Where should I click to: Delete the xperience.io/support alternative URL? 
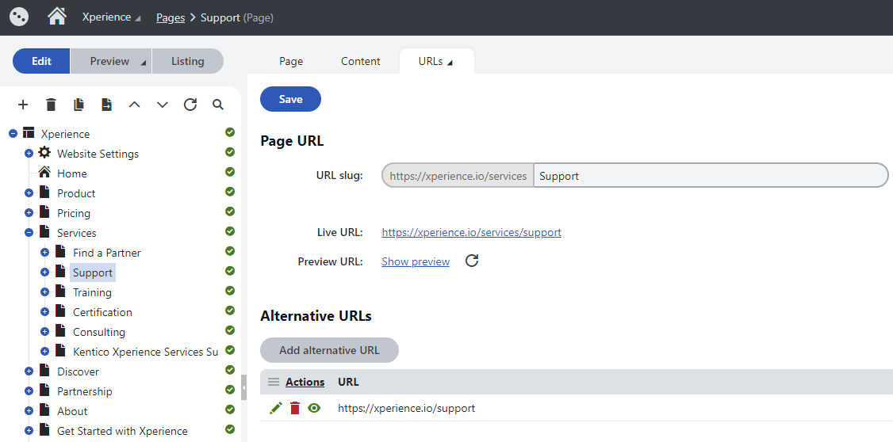coord(295,408)
